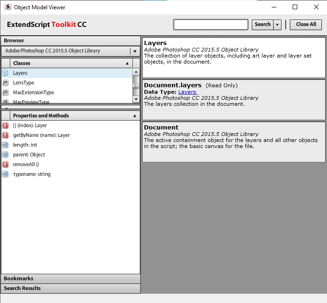Select the length: int property
Screen dimensions: 327x303
71,145
